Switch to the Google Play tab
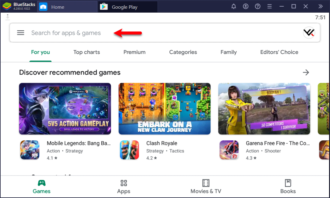The height and width of the screenshot is (198, 330). (128, 7)
